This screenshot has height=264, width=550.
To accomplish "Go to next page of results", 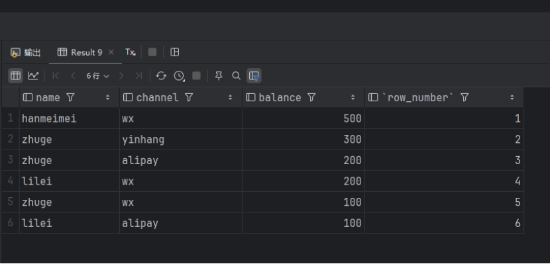I will pyautogui.click(x=121, y=75).
